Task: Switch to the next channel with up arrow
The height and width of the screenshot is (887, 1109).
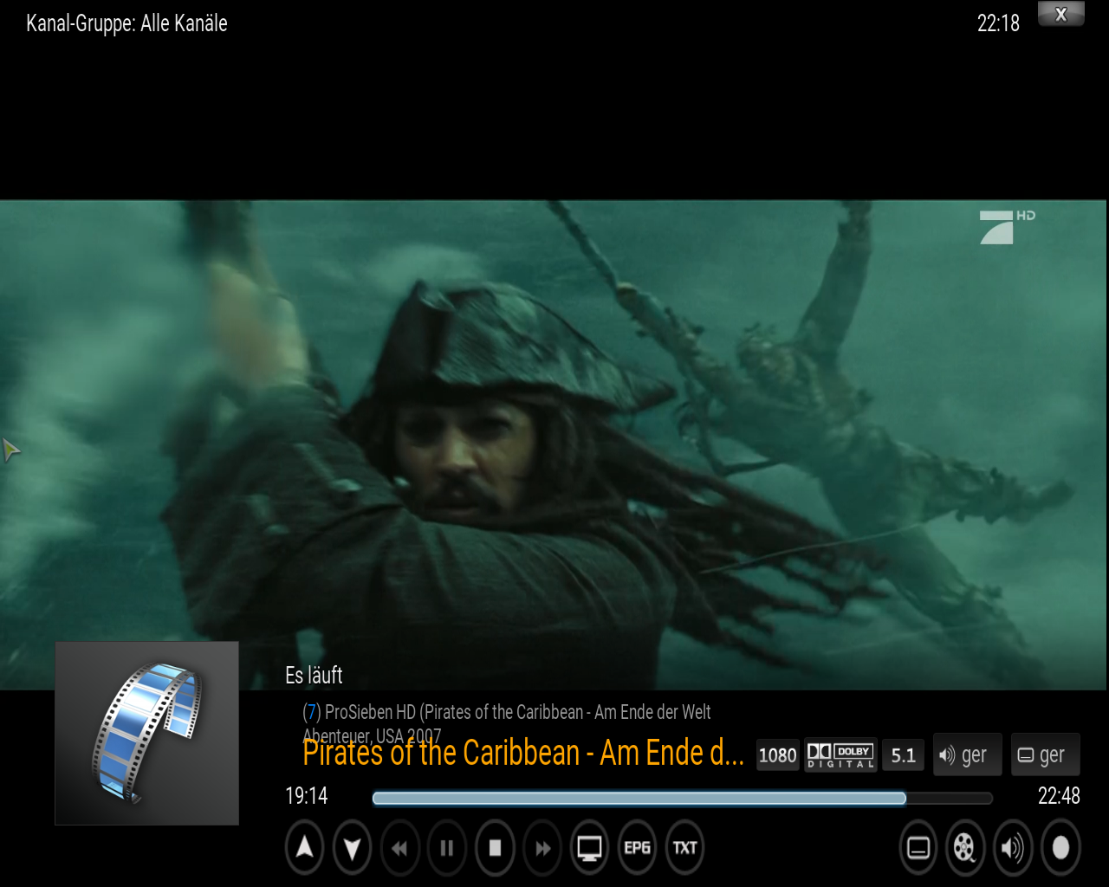Action: click(304, 847)
